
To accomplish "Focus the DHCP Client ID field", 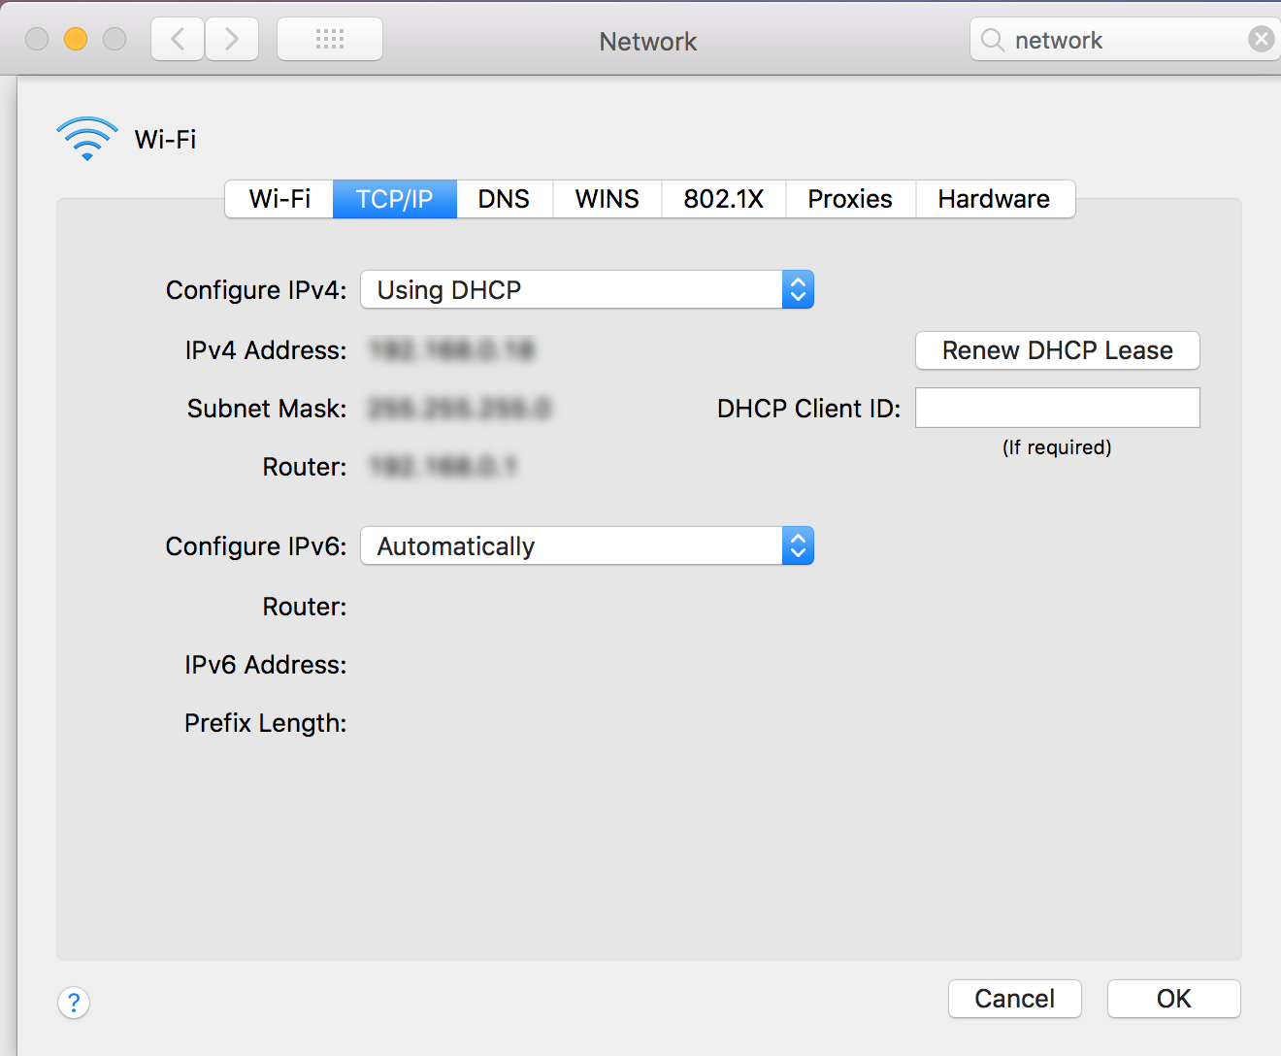I will 1058,408.
